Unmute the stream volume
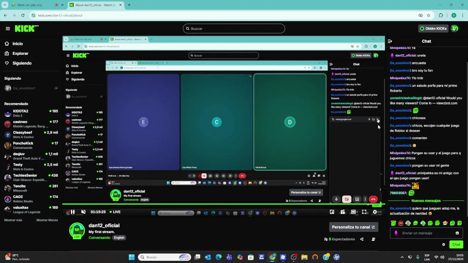 [83, 212]
